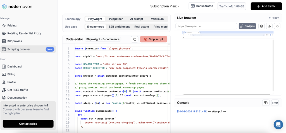
Task: Click the document icon next to Navigate
Action: point(261,26)
